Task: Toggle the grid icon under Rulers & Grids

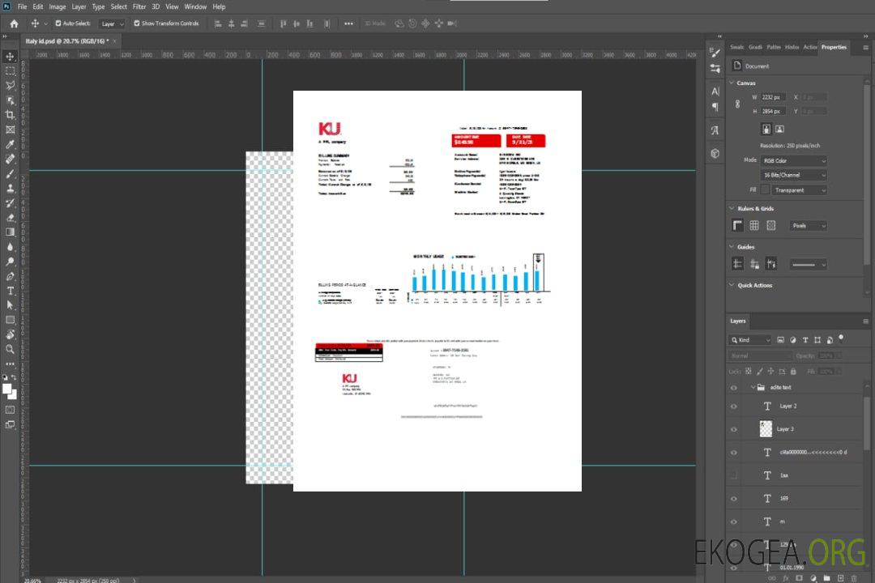Action: coord(754,226)
